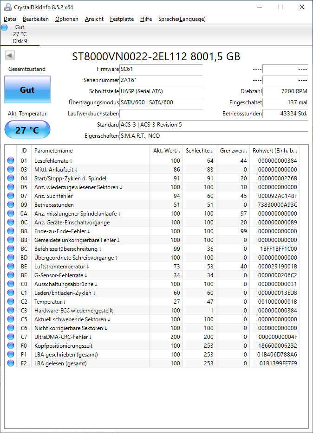Click the ID column header

coord(24,151)
